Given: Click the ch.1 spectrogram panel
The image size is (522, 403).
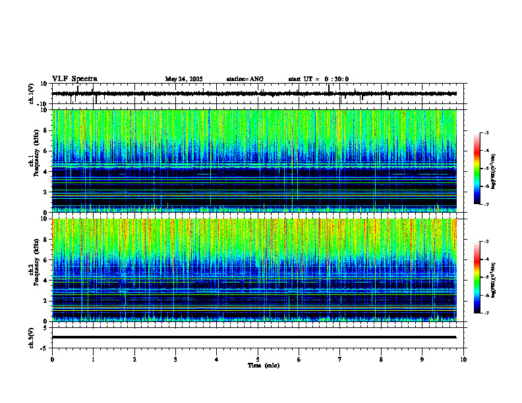Looking at the screenshot, I should (254, 161).
